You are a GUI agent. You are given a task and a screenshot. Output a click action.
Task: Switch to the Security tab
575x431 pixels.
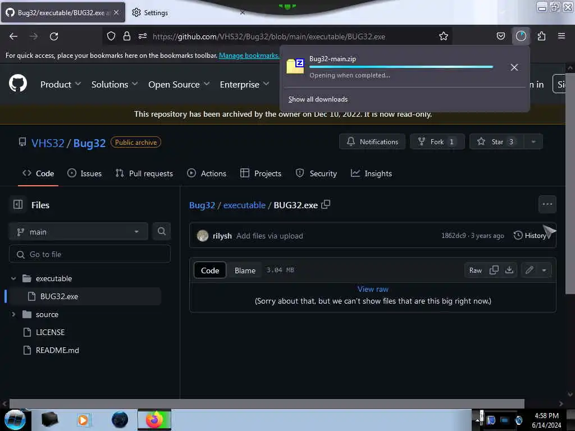316,174
